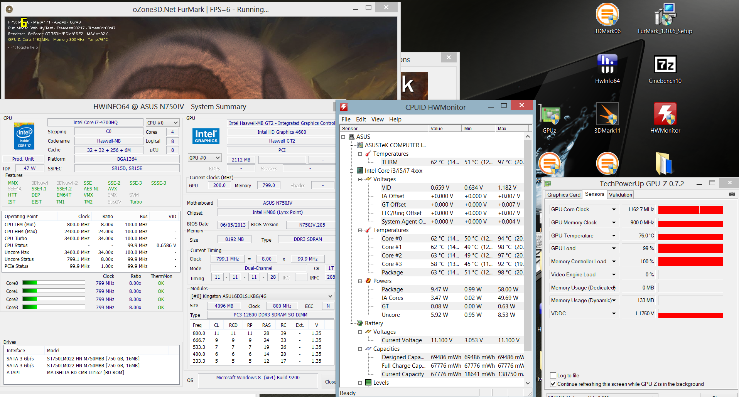
Task: Open the View menu in HWMonitor
Action: tap(378, 119)
